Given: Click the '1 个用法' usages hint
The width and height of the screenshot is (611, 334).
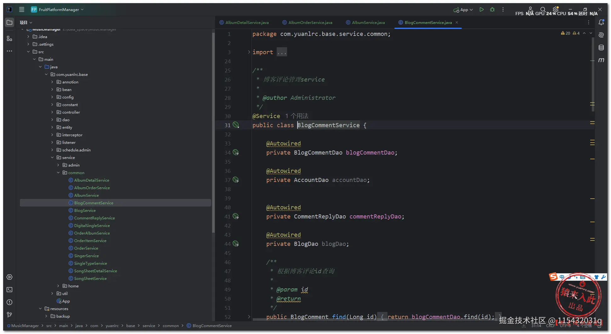Looking at the screenshot, I should pyautogui.click(x=297, y=116).
